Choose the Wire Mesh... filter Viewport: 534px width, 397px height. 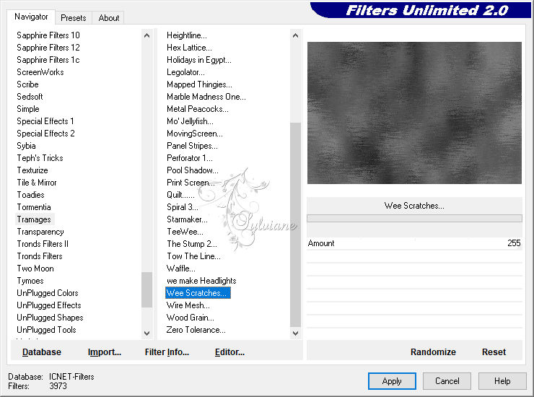[188, 305]
